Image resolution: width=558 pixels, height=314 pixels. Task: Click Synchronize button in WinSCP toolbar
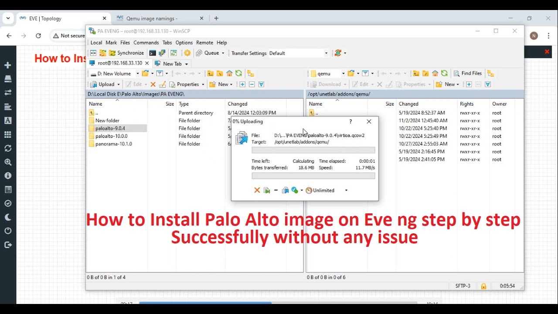[126, 53]
